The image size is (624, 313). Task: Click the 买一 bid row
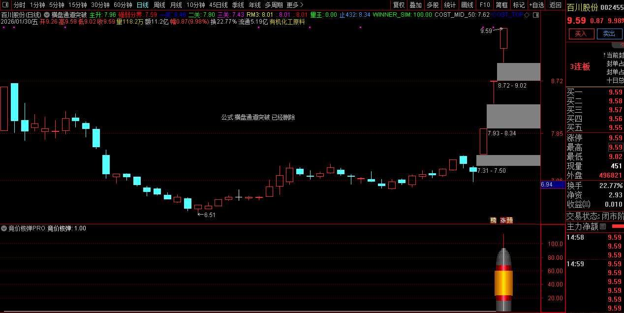pos(594,92)
